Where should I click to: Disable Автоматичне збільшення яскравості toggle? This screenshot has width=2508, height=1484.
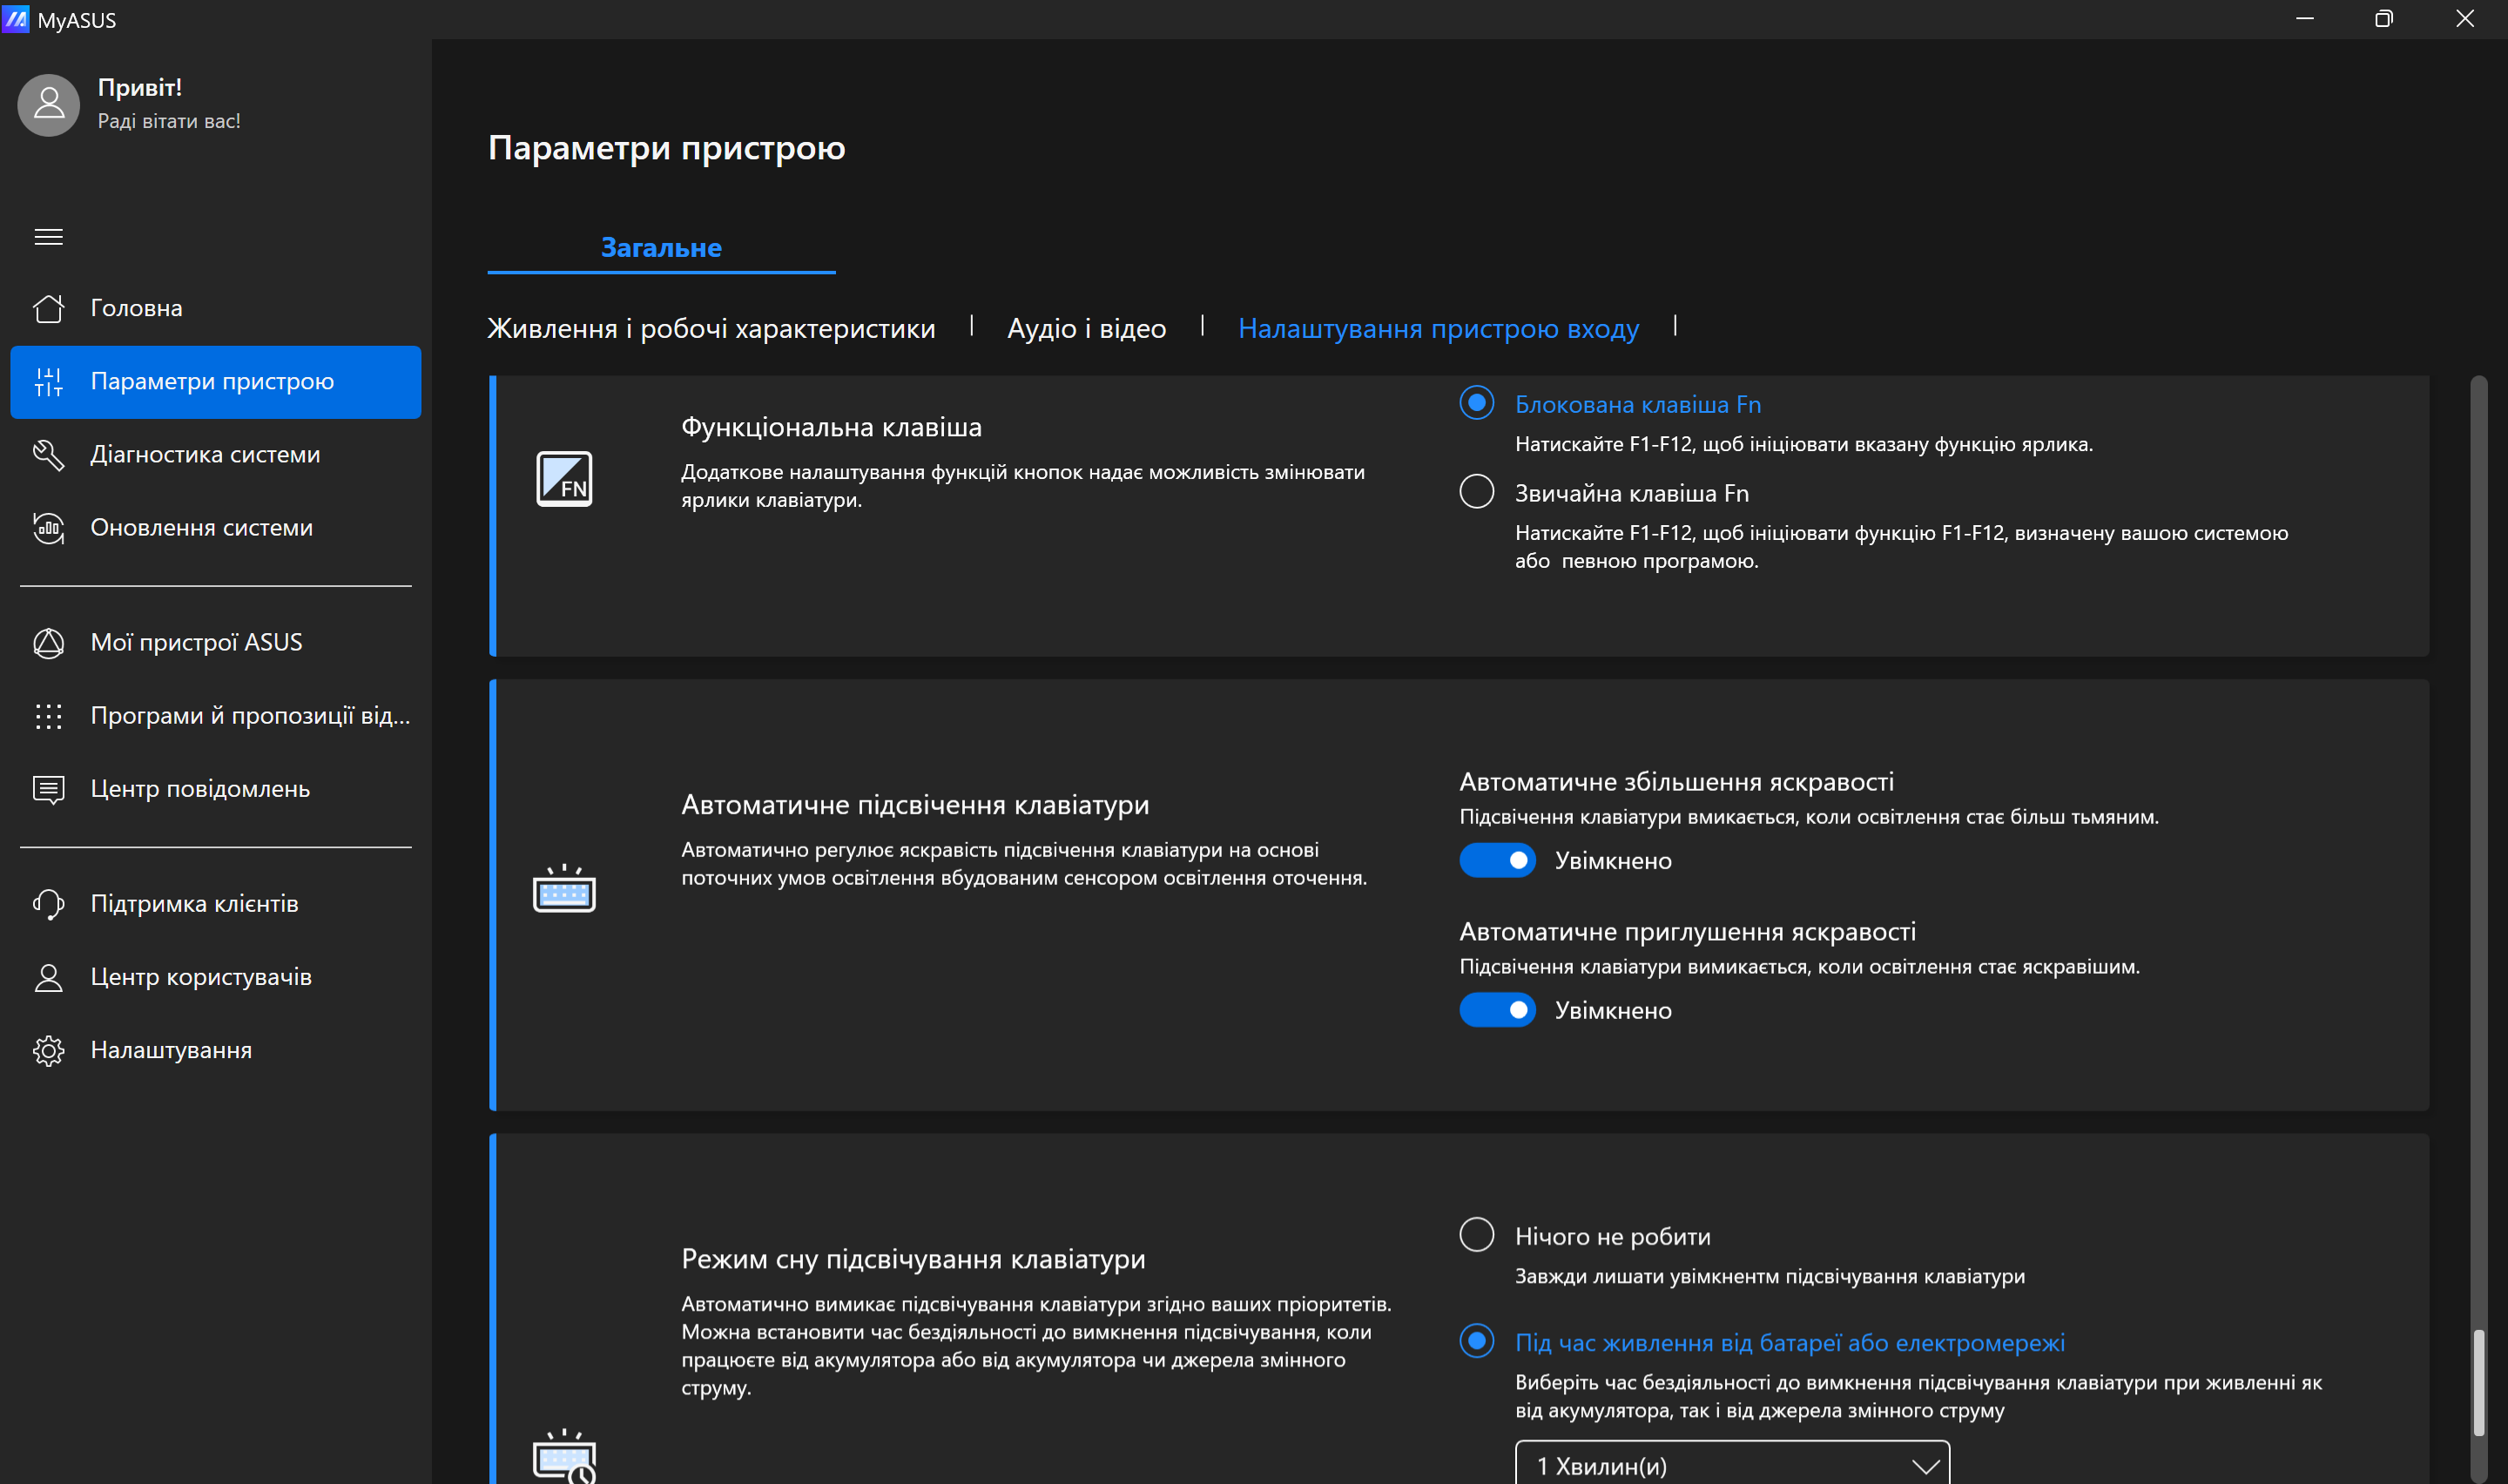[1496, 860]
